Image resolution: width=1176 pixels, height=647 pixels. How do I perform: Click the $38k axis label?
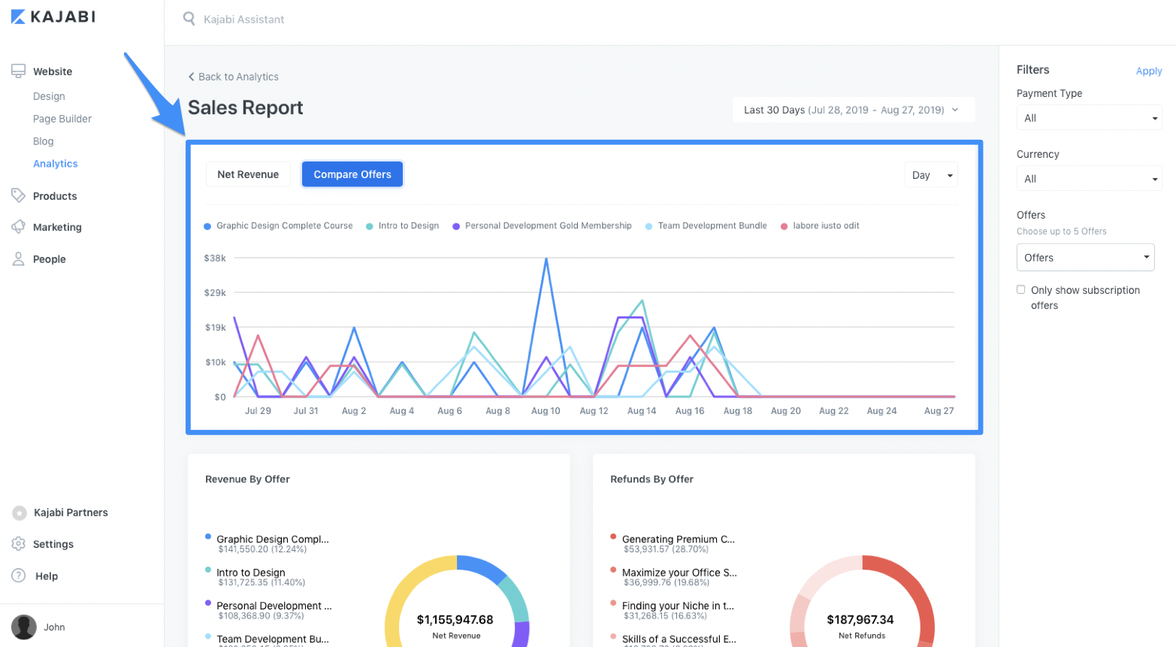tap(215, 258)
